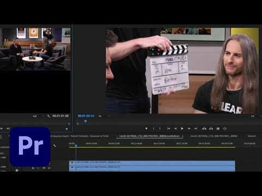Open the Full playback resolution dropdown
Screen dimensions: 262x196
pyautogui.click(x=38, y=116)
